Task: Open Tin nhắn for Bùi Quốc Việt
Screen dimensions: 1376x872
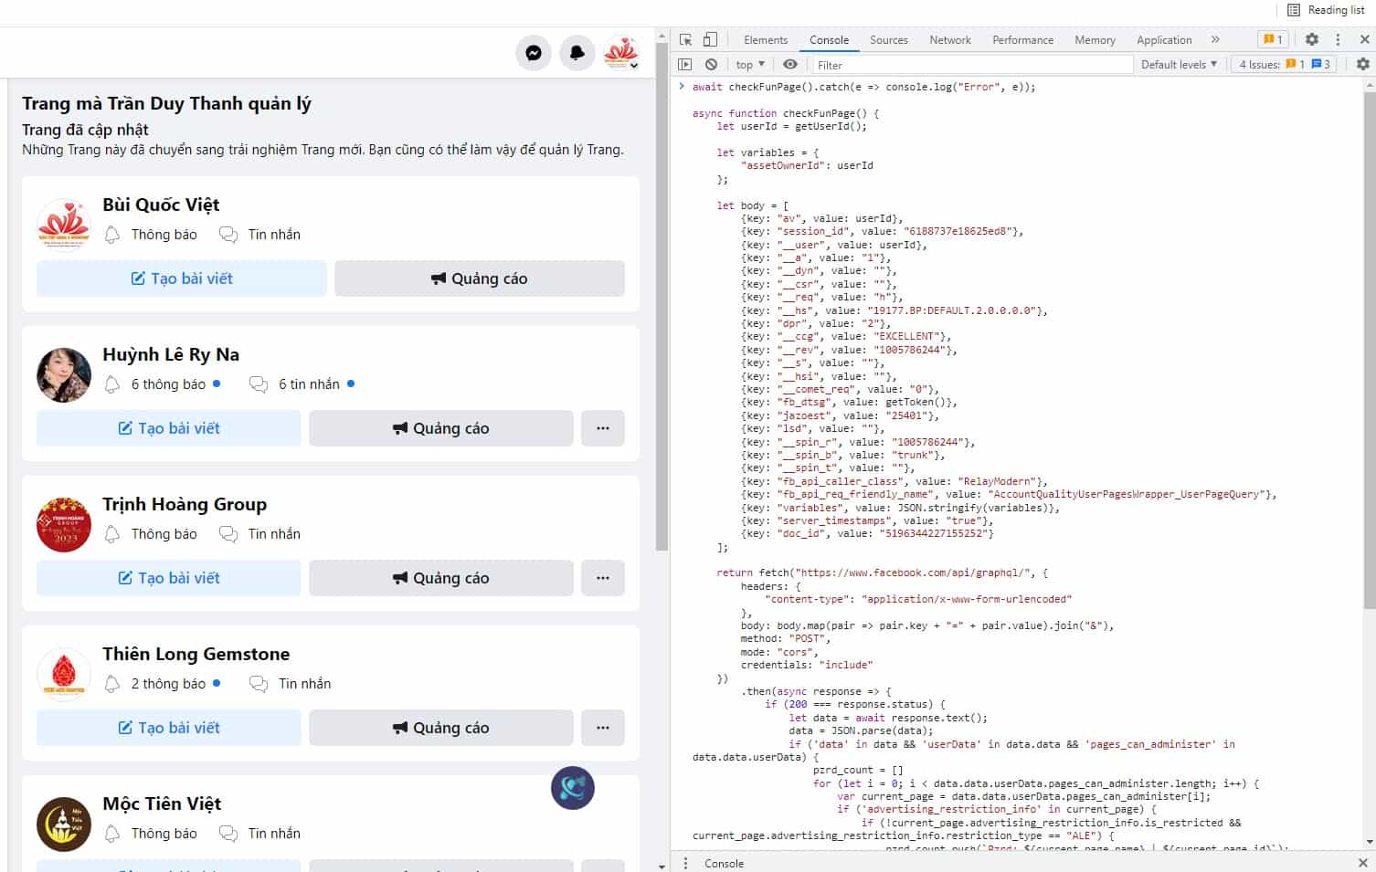Action: click(x=260, y=235)
